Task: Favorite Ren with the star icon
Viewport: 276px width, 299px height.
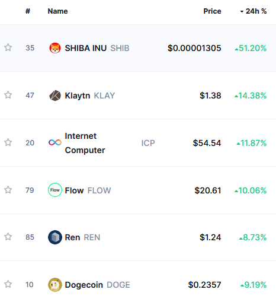Action: pos(8,237)
